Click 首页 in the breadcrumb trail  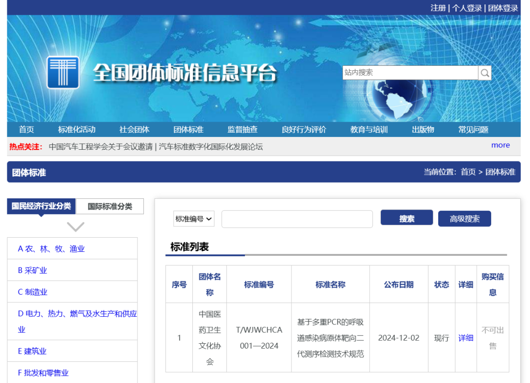pos(468,172)
